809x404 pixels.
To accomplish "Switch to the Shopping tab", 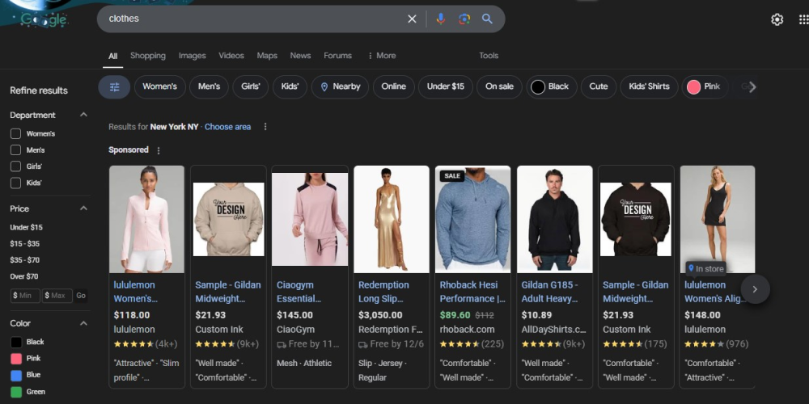I will (x=148, y=56).
